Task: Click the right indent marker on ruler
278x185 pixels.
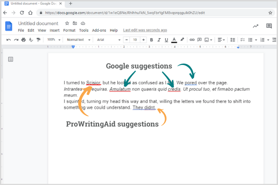Action: (x=238, y=47)
